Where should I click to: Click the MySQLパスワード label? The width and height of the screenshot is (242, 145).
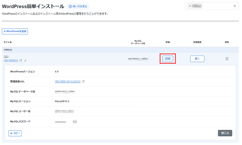tap(20, 121)
